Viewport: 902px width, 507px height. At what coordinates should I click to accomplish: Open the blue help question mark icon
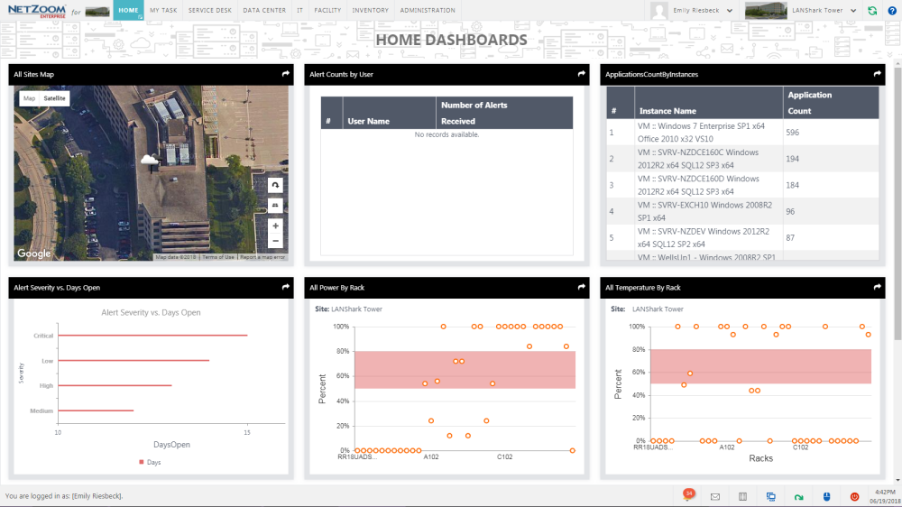tap(891, 11)
